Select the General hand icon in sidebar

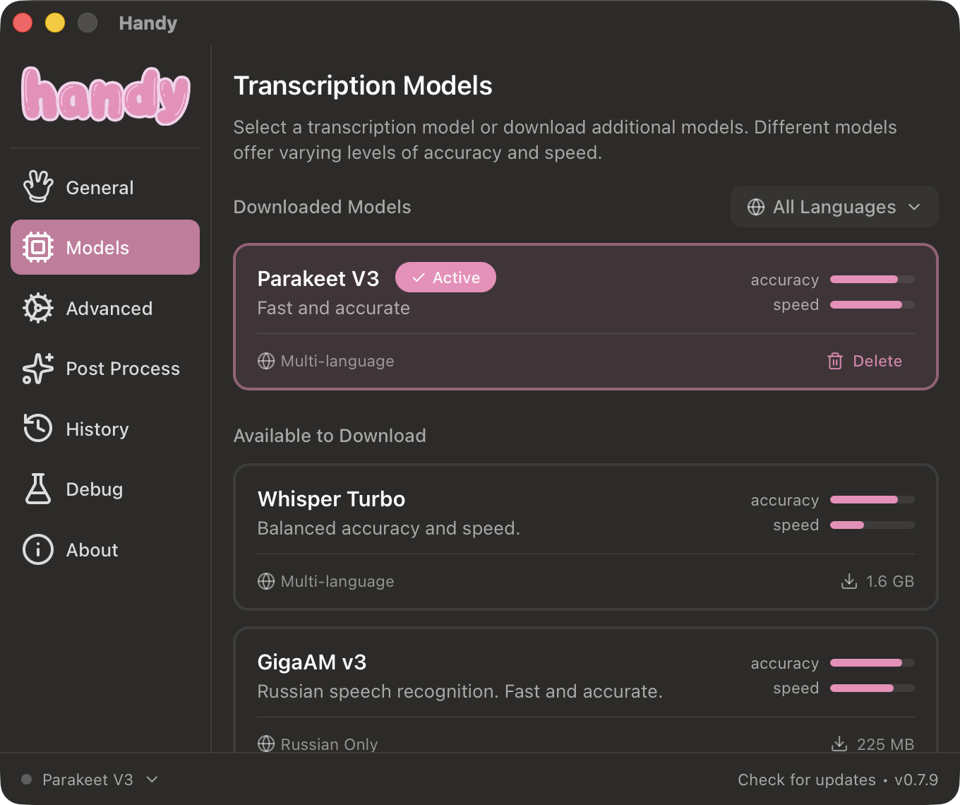pyautogui.click(x=39, y=186)
